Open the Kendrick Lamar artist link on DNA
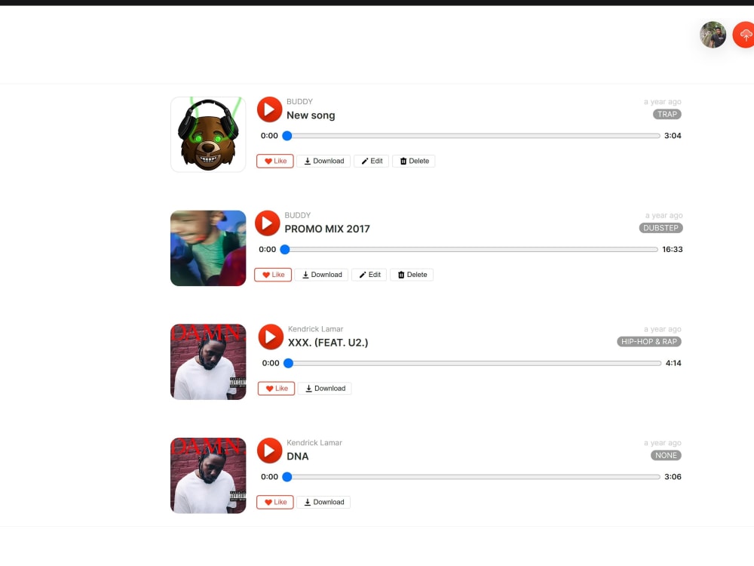The image size is (754, 566). [x=314, y=442]
